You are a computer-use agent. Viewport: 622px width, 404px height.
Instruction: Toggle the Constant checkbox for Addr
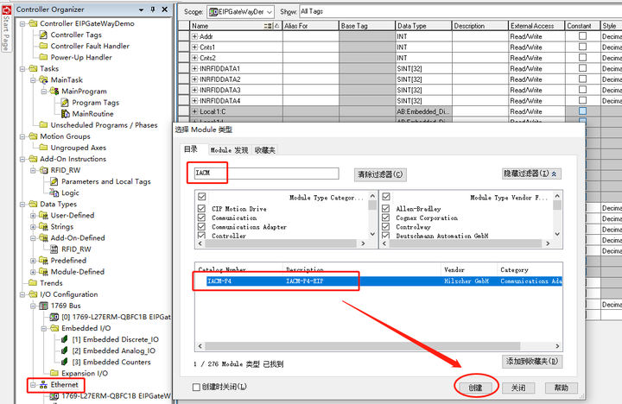[x=582, y=36]
